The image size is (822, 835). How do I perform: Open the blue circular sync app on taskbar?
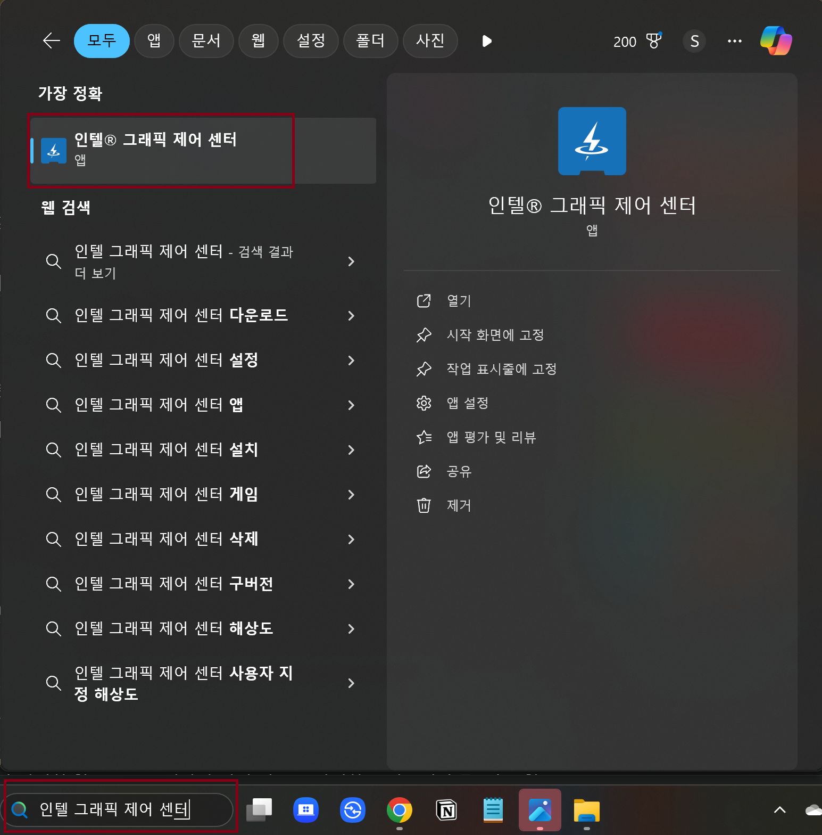pyautogui.click(x=353, y=810)
